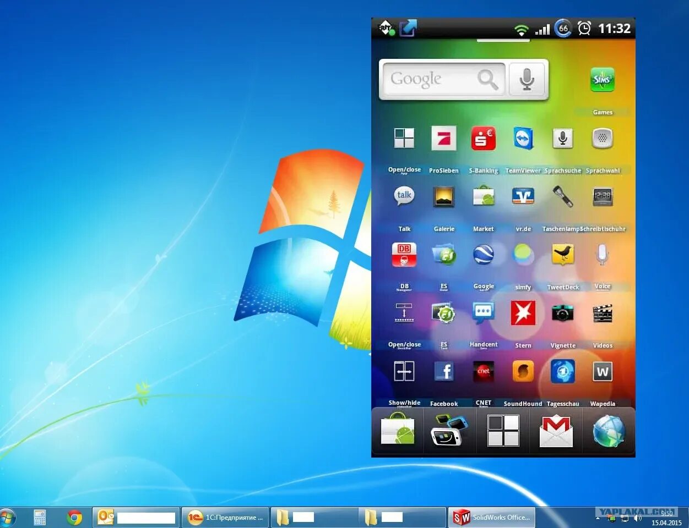Image resolution: width=689 pixels, height=528 pixels.
Task: Open the Sprachwahl voice dialer
Action: tap(603, 139)
